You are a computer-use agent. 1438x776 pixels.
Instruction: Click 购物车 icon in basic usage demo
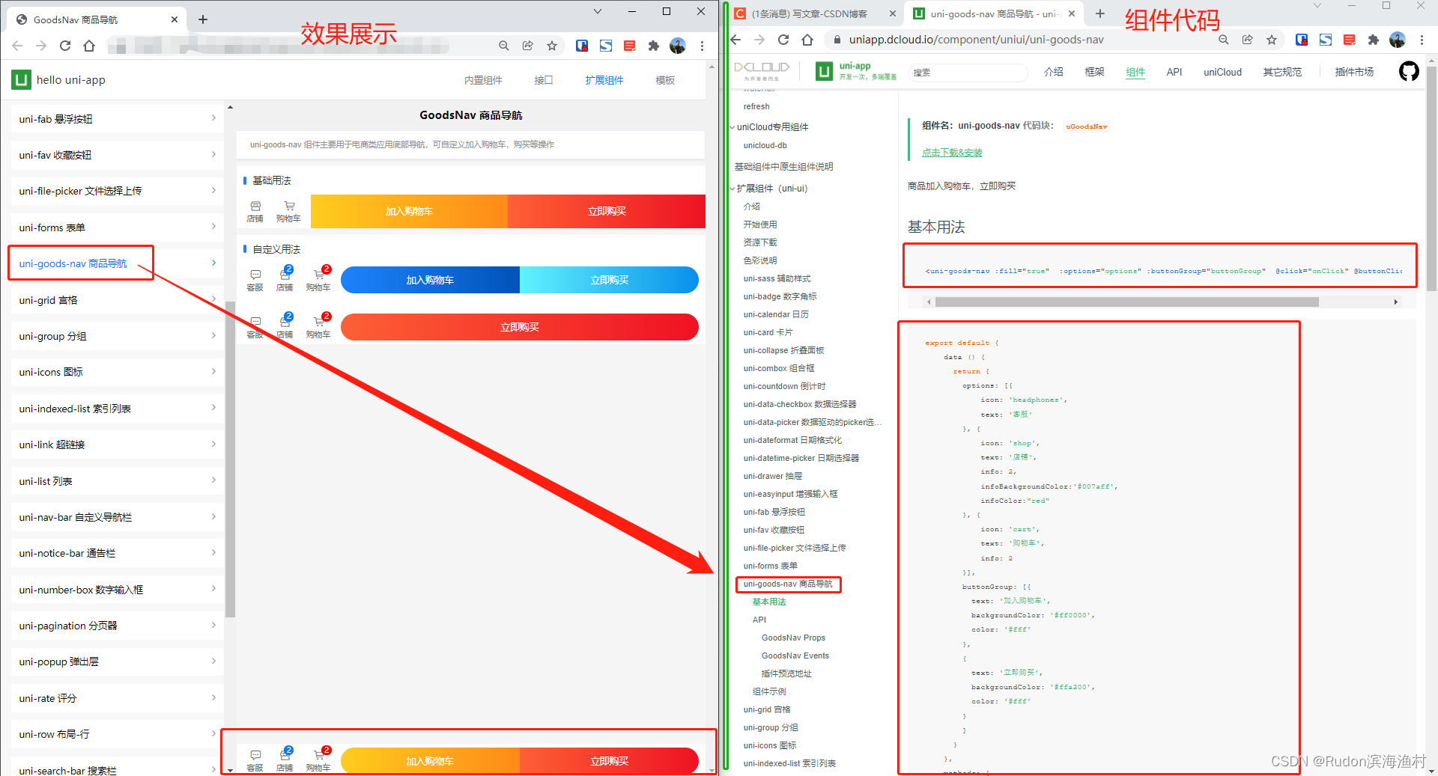click(288, 212)
